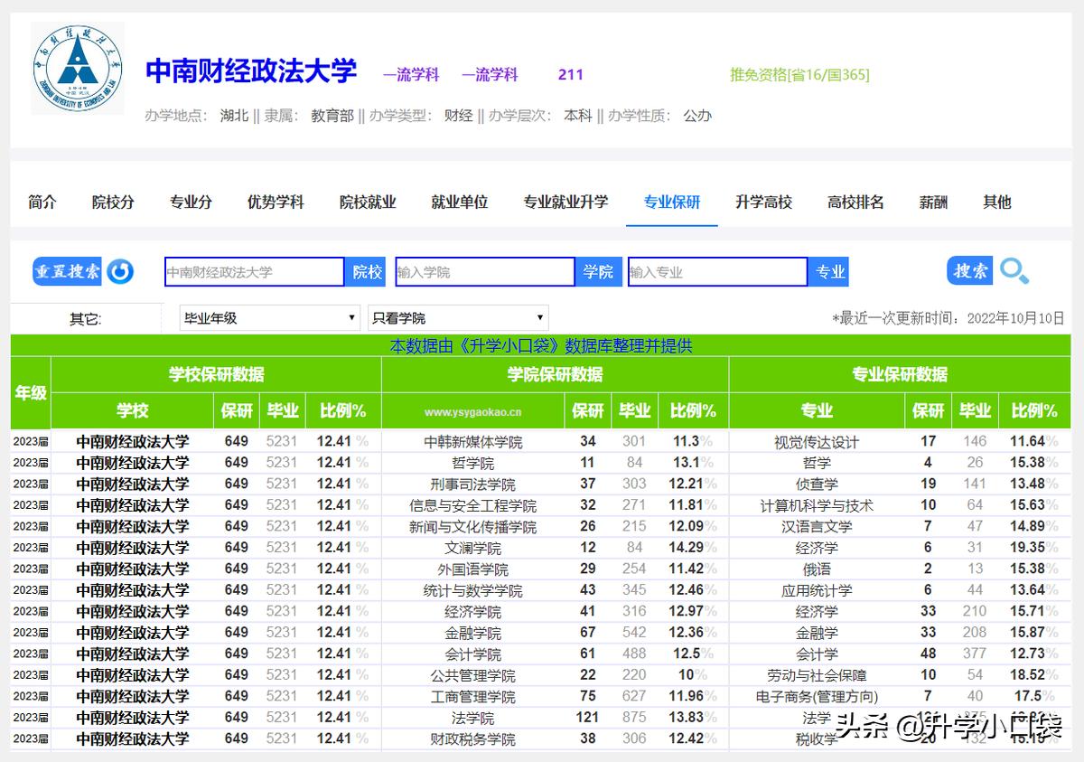Screen dimensions: 1084x762
Task: Open the 毕业年级 dropdown
Action: pyautogui.click(x=268, y=317)
